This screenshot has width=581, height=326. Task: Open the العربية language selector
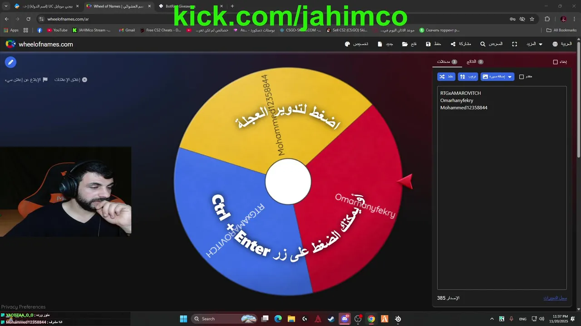click(x=562, y=44)
